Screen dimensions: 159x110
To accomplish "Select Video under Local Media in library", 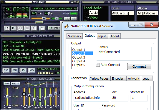I will 93,17.
